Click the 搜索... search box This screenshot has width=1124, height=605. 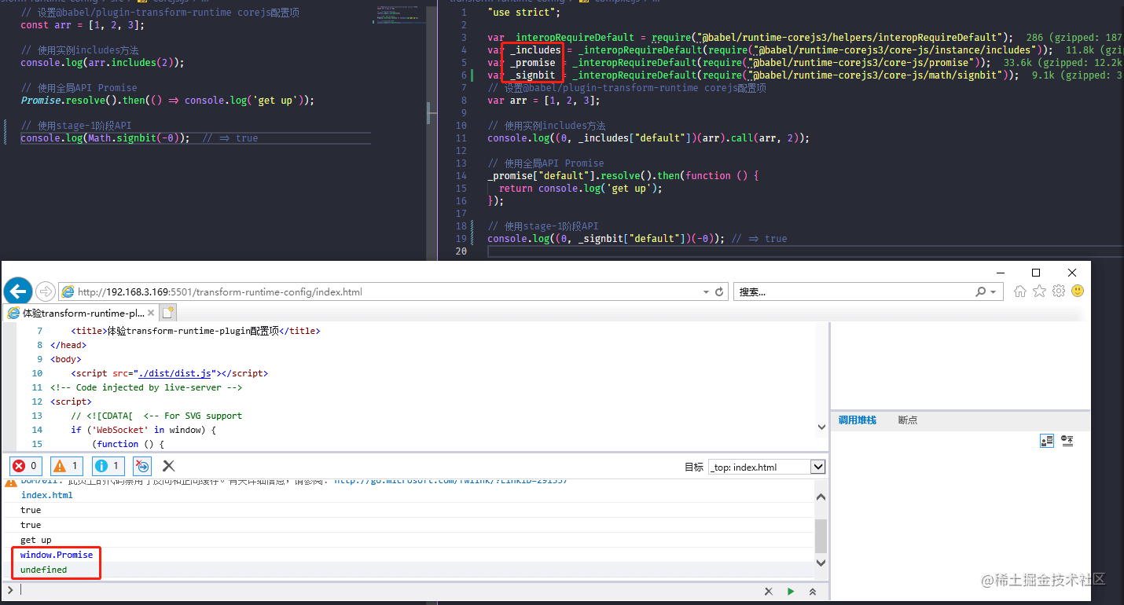pos(854,291)
